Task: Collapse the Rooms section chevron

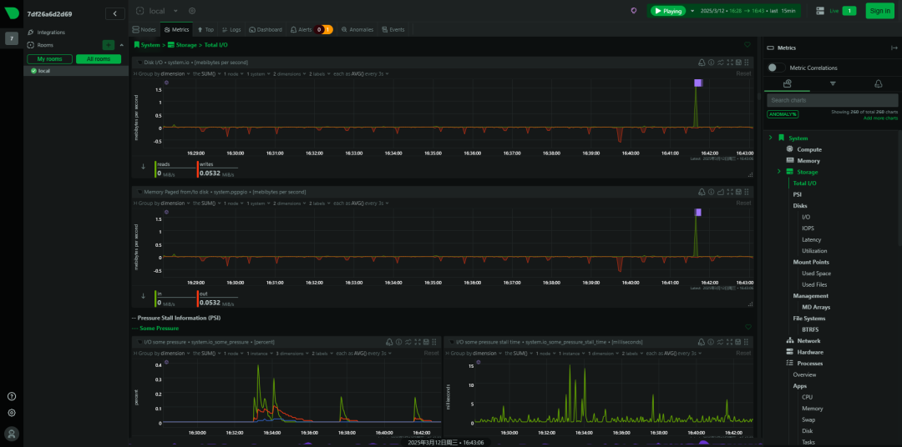Action: coord(121,45)
